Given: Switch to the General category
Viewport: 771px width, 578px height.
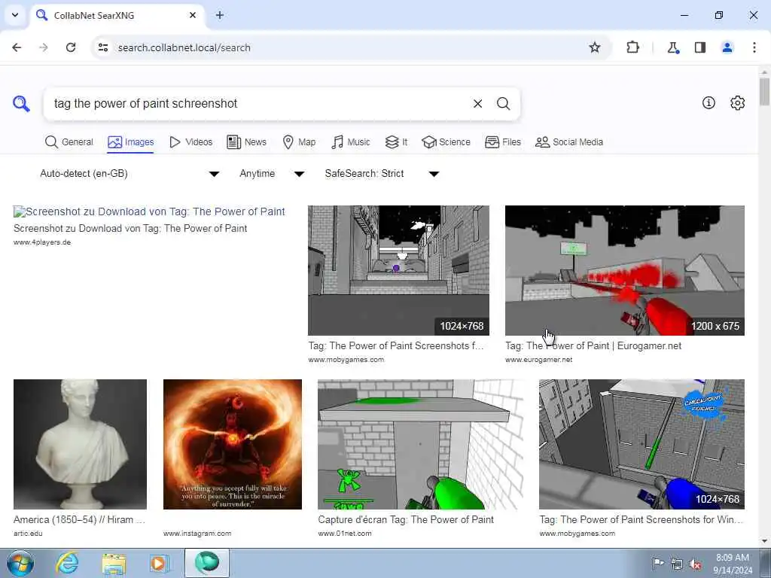Looking at the screenshot, I should (x=69, y=142).
